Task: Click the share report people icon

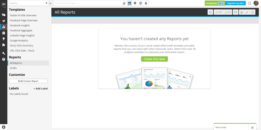Action: (x=210, y=12)
